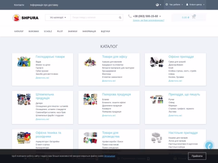Open the Маркери subcategory
Screen dimensions: 218x163
tap(173, 105)
